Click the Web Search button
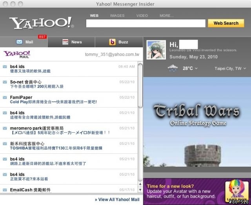Viewport: 251px width, 205px height. pyautogui.click(x=226, y=23)
